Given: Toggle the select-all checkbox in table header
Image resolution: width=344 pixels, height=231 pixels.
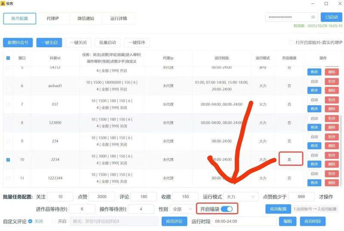Looking at the screenshot, I should pyautogui.click(x=8, y=58).
